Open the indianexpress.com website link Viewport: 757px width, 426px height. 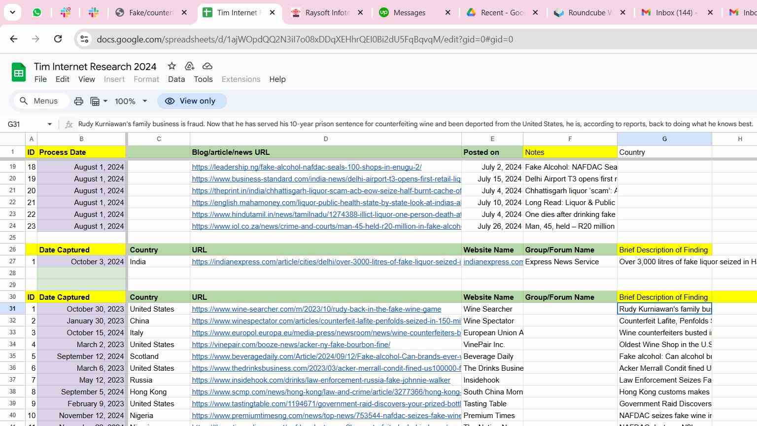(493, 262)
